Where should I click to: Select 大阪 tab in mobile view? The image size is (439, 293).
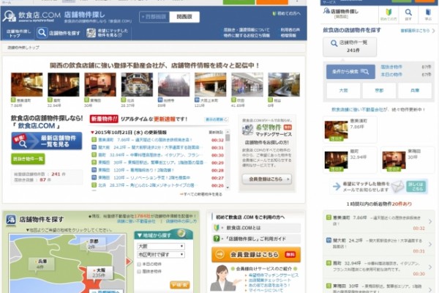(344, 91)
